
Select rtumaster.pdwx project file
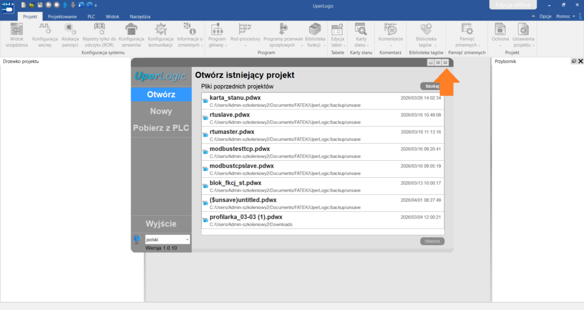point(323,135)
